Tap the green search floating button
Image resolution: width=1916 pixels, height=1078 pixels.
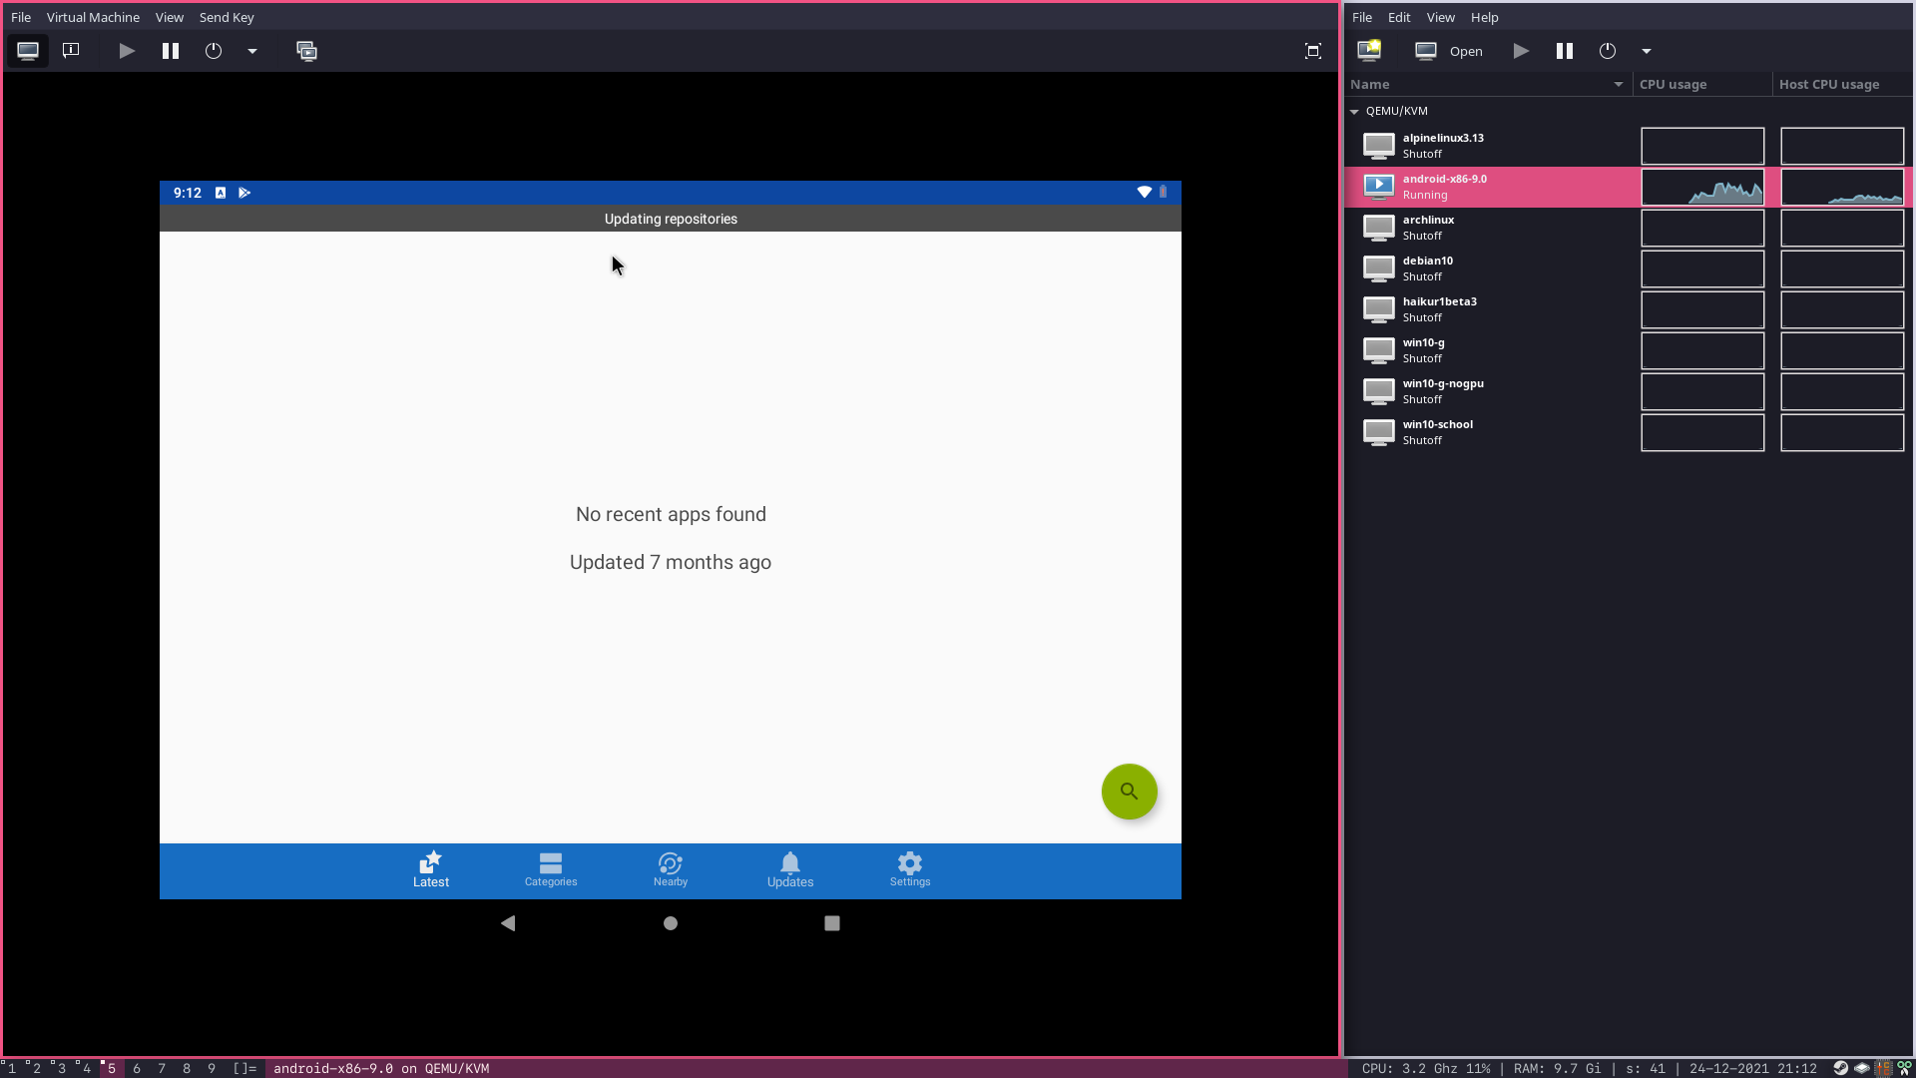[x=1129, y=792]
